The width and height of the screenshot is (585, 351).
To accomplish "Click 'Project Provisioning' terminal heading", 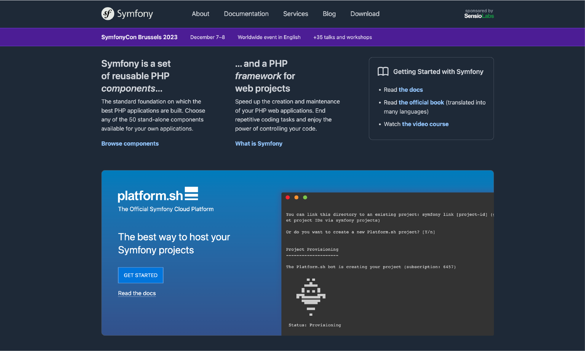I will pyautogui.click(x=312, y=249).
